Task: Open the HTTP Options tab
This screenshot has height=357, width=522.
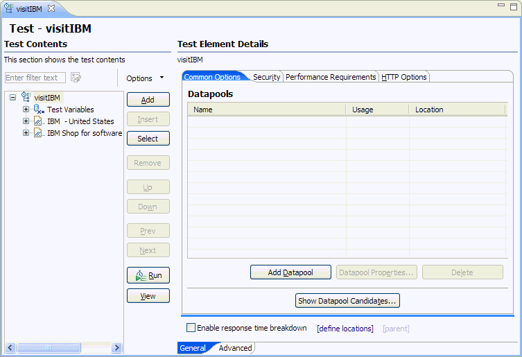Action: [x=404, y=77]
